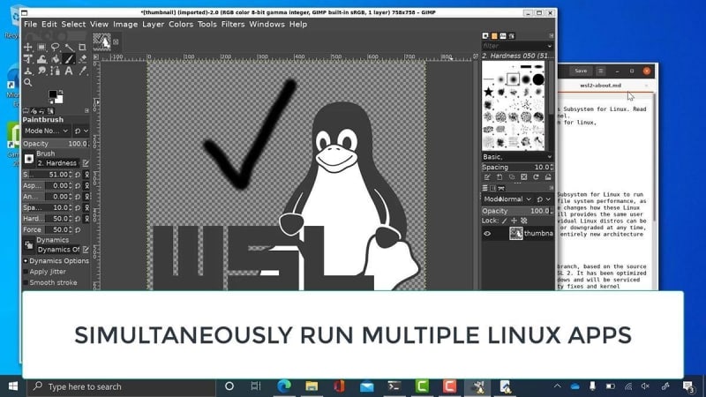Toggle Lock alpha channel in Layers
The height and width of the screenshot is (397, 706).
[x=523, y=221]
